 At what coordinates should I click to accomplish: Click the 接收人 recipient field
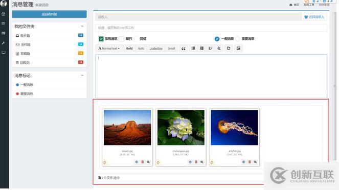pyautogui.click(x=198, y=17)
